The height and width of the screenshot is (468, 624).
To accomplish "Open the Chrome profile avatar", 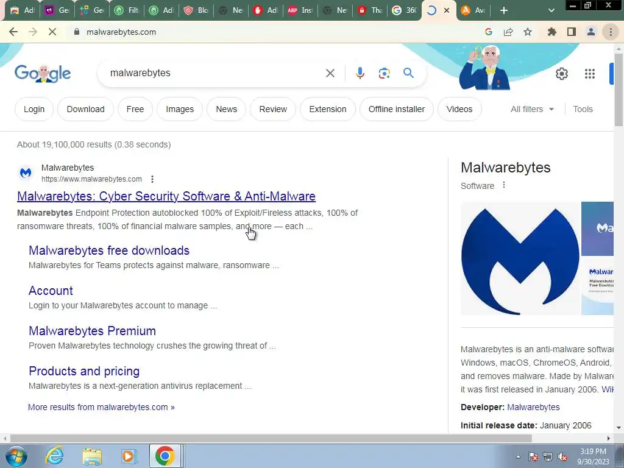I will click(x=591, y=32).
